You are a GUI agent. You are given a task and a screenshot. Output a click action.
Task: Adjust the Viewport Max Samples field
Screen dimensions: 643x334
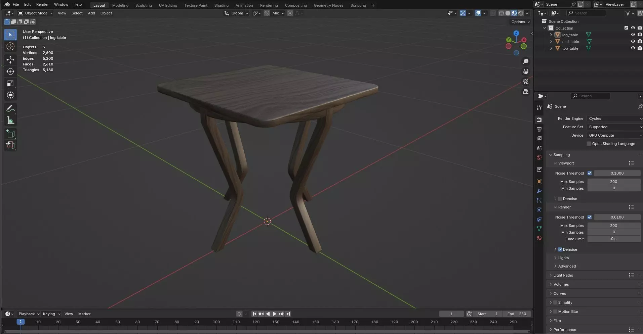coord(614,182)
